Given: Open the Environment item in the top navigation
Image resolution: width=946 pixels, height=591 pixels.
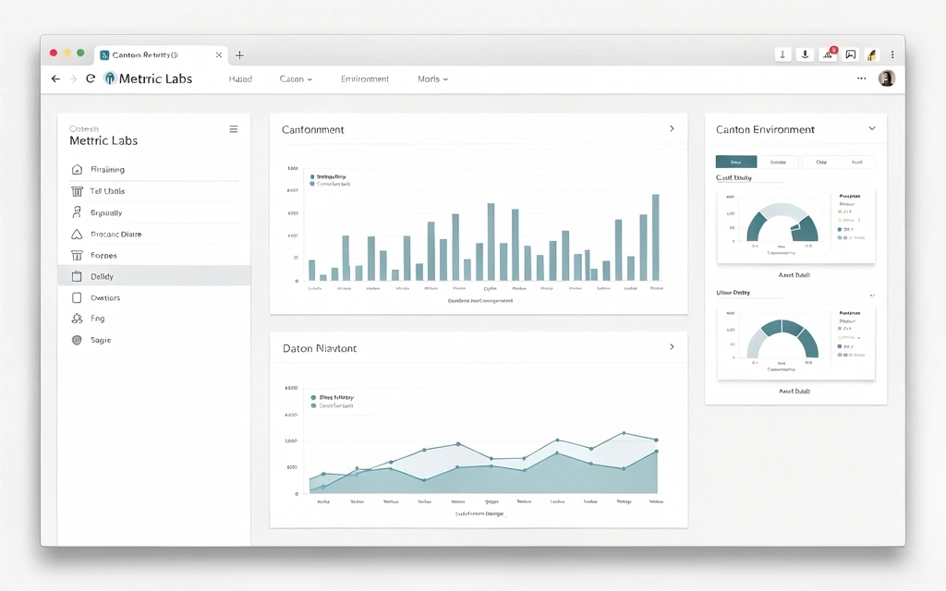Looking at the screenshot, I should click(x=365, y=78).
